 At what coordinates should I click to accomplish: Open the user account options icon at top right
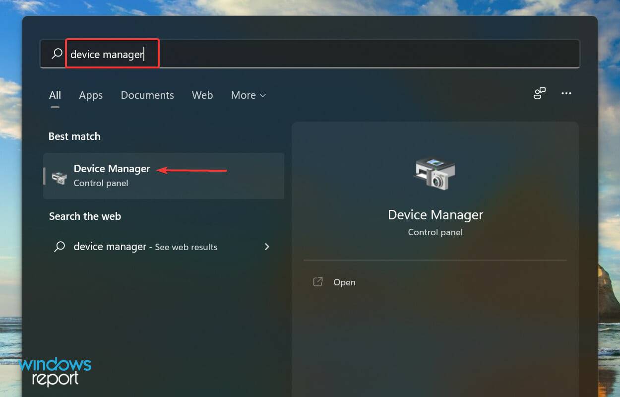[x=540, y=93]
